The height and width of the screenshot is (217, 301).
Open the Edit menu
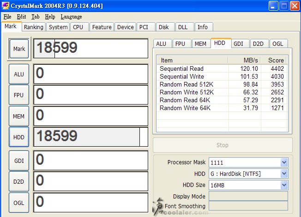tap(21, 17)
